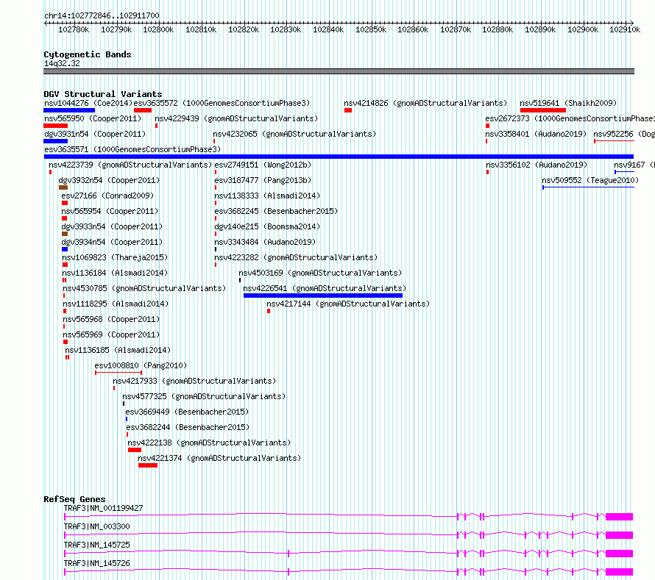The image size is (655, 580).
Task: Select the long blue esv3635571 bar
Action: click(x=339, y=157)
